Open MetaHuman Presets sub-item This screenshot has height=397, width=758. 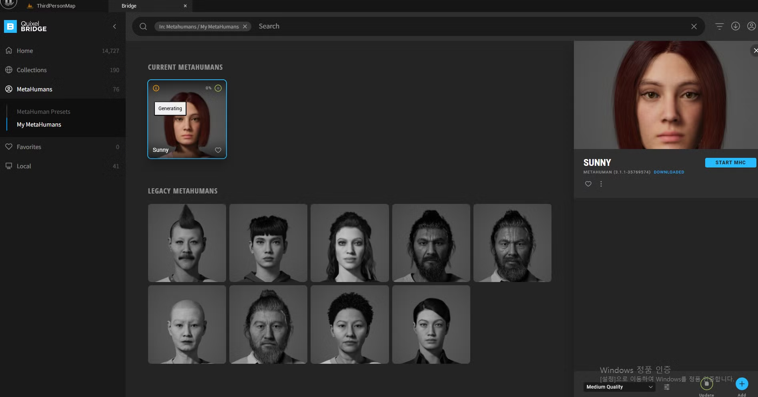[44, 112]
